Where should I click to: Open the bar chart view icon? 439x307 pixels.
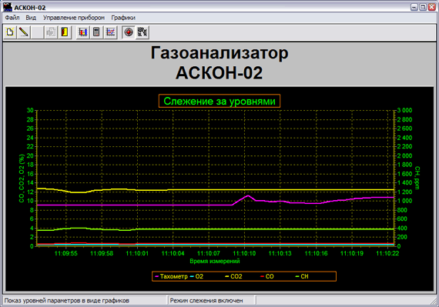pyautogui.click(x=83, y=32)
